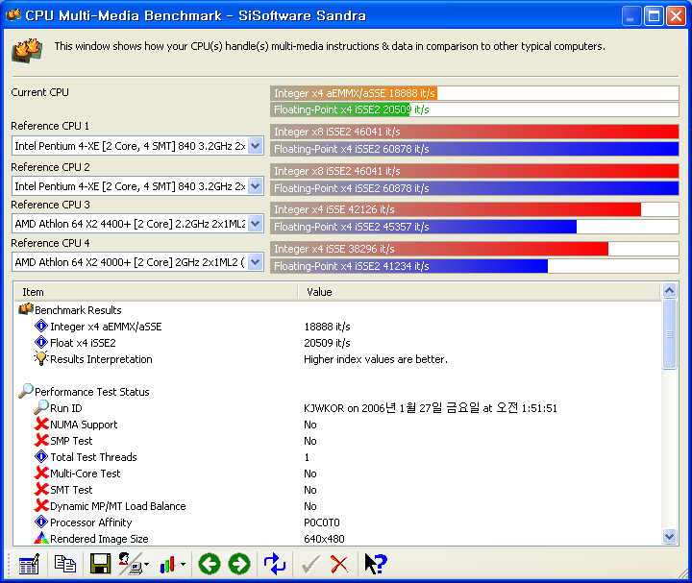Click the Current CPU Floating-Point 20509 it/s bar

click(x=475, y=109)
